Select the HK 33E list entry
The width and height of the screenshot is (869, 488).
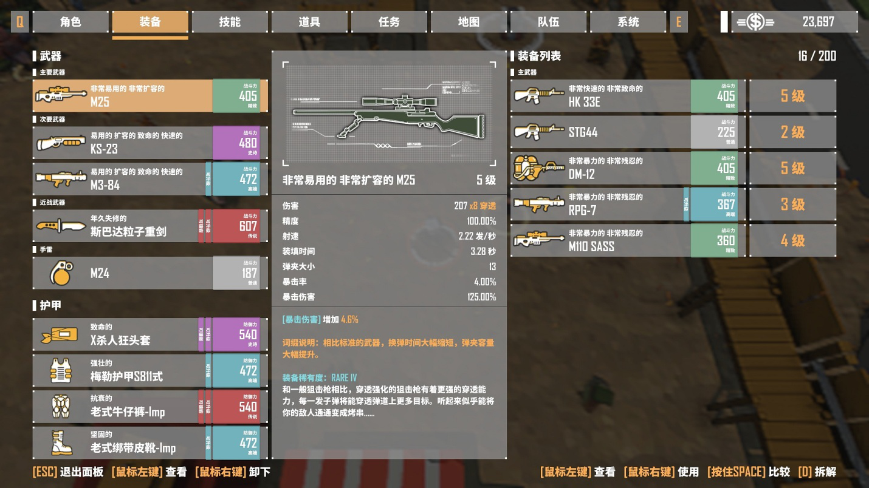coord(624,96)
